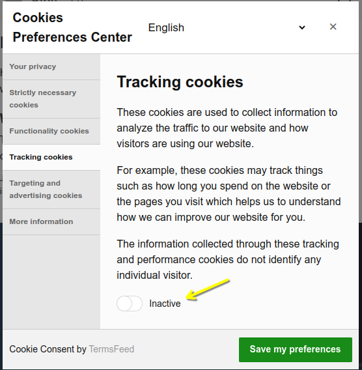Screen dimensions: 362x370
Task: Click the paragraph about analyzing website traffic
Action: click(227, 128)
